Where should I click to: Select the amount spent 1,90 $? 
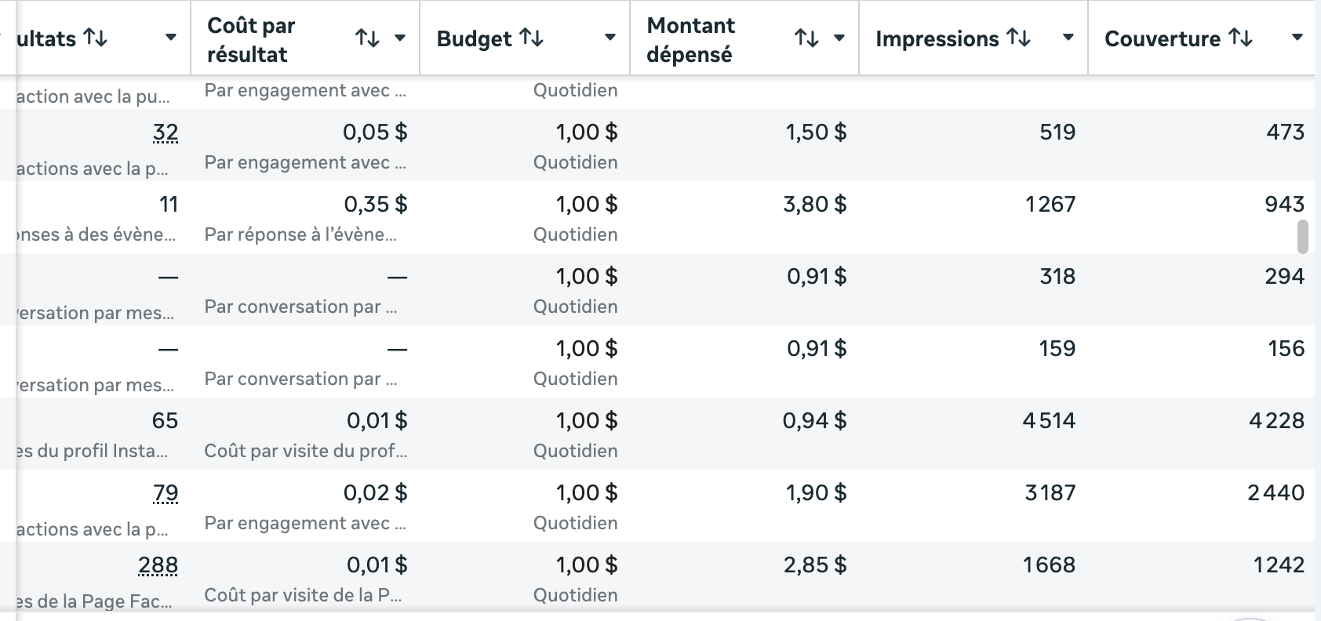tap(817, 493)
